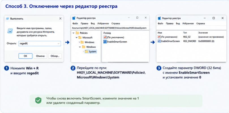The width and height of the screenshot is (229, 113).
Task: Open Справка menu in middle registry editor
Action: coord(116,24)
